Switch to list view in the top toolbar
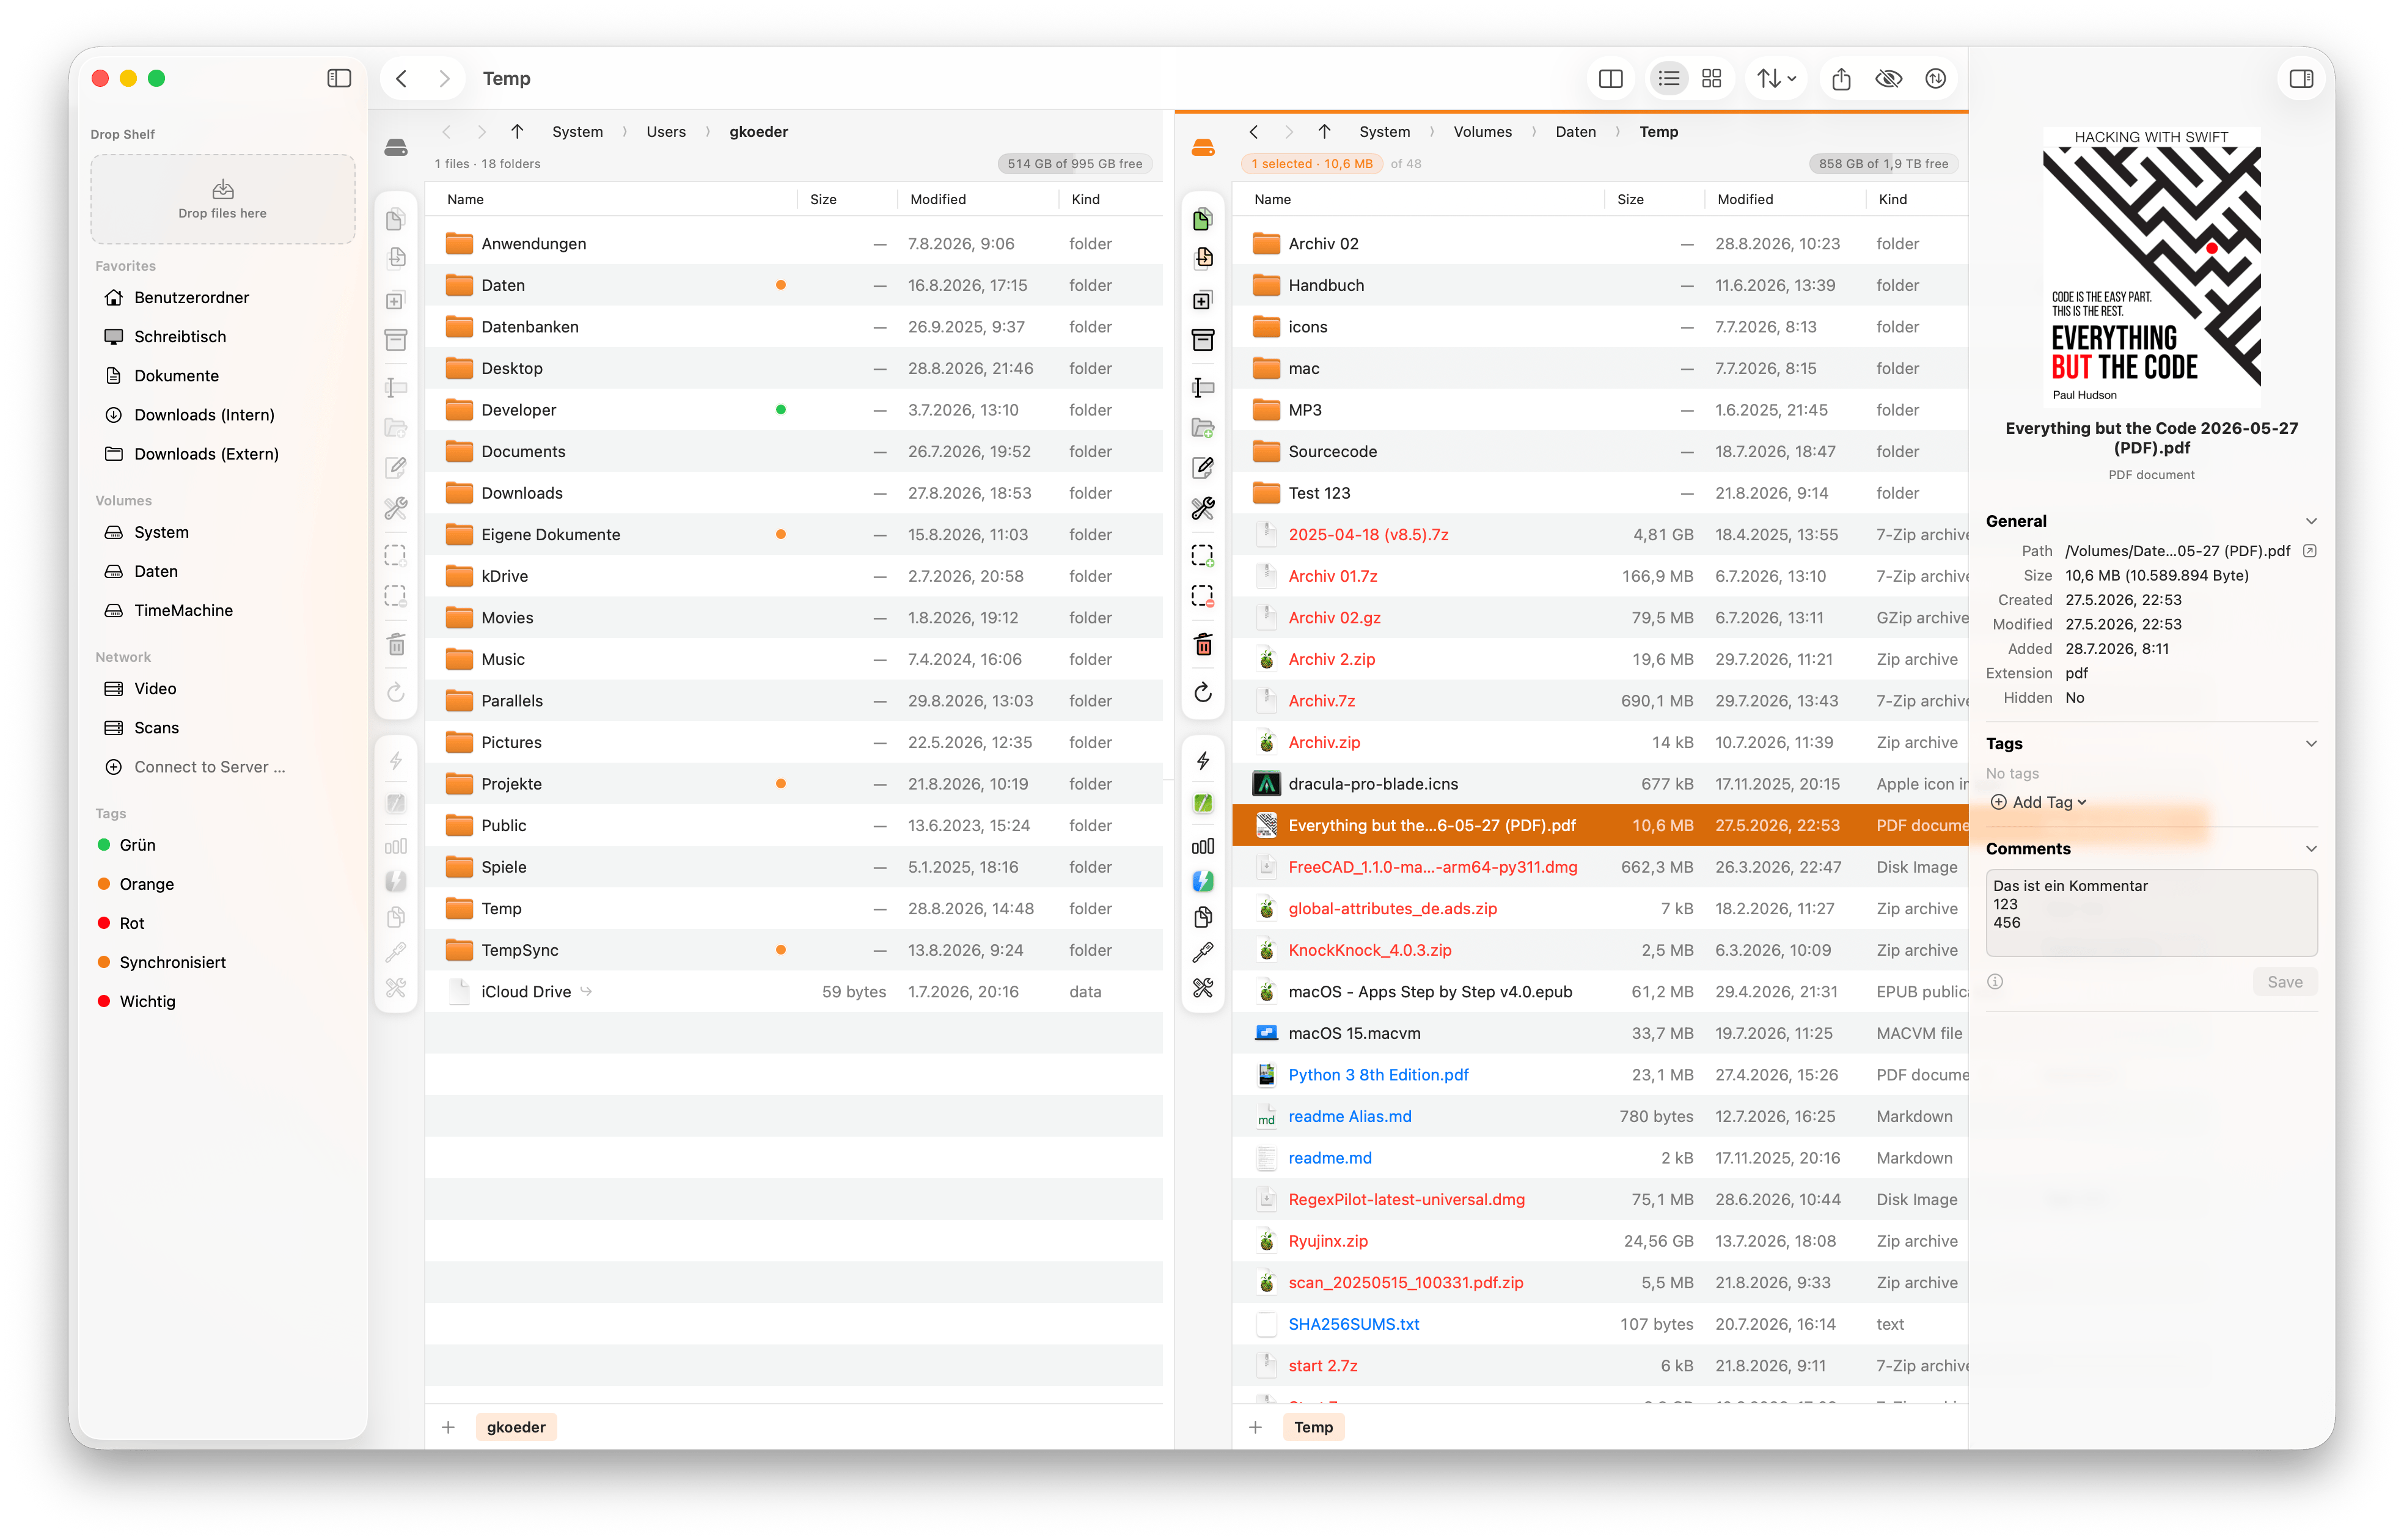 coord(1668,78)
